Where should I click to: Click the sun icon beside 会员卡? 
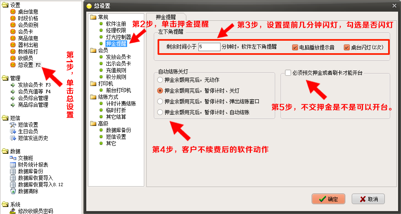13,32
